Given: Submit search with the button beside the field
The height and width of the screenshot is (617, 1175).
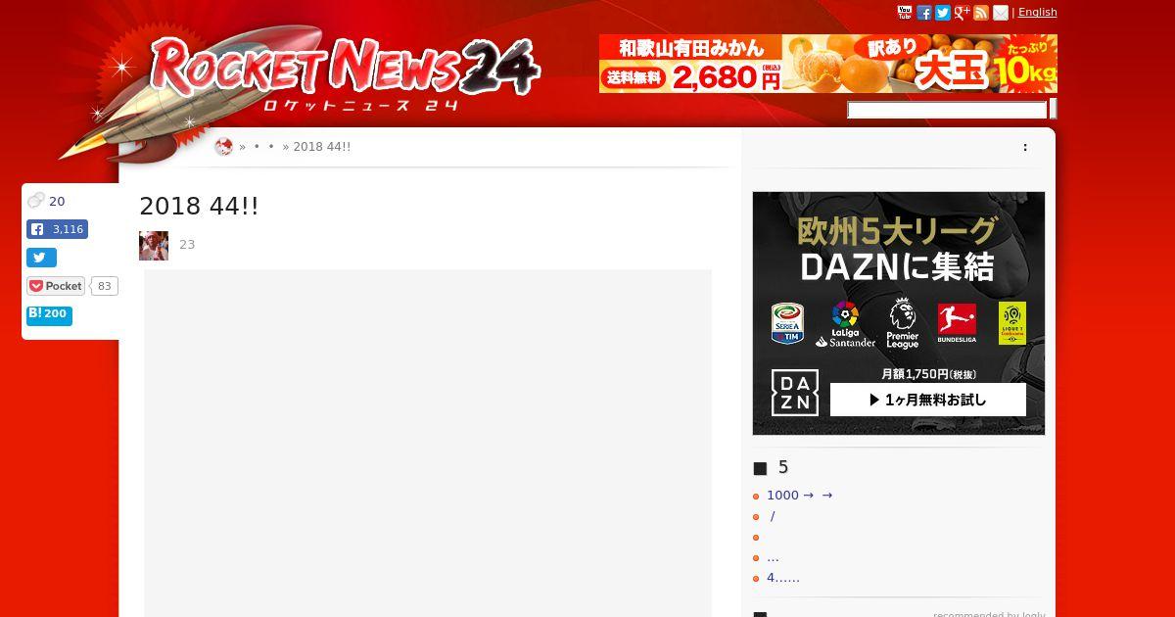Looking at the screenshot, I should click(x=1053, y=110).
